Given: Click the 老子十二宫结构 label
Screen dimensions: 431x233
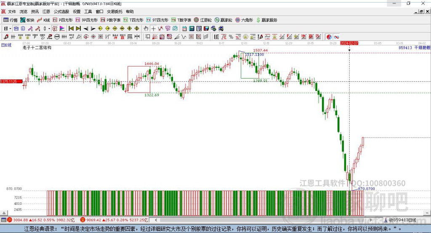Looking at the screenshot, I should point(37,48).
